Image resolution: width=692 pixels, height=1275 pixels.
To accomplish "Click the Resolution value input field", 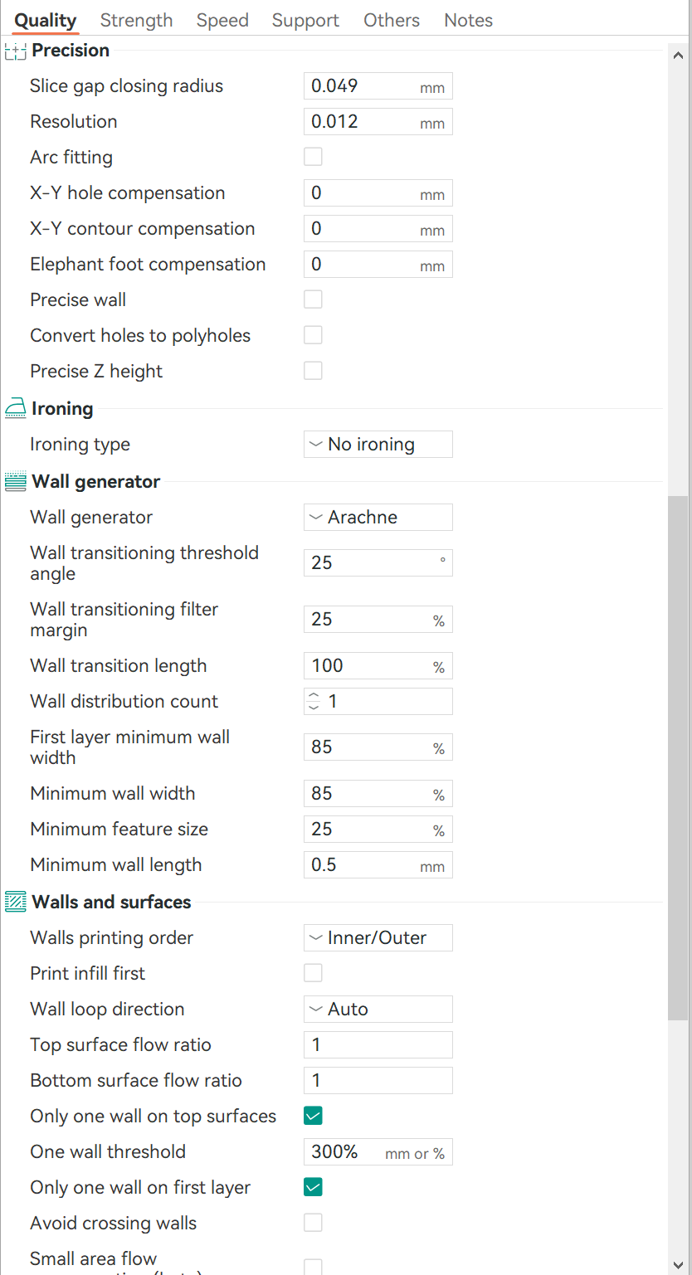I will tap(378, 122).
